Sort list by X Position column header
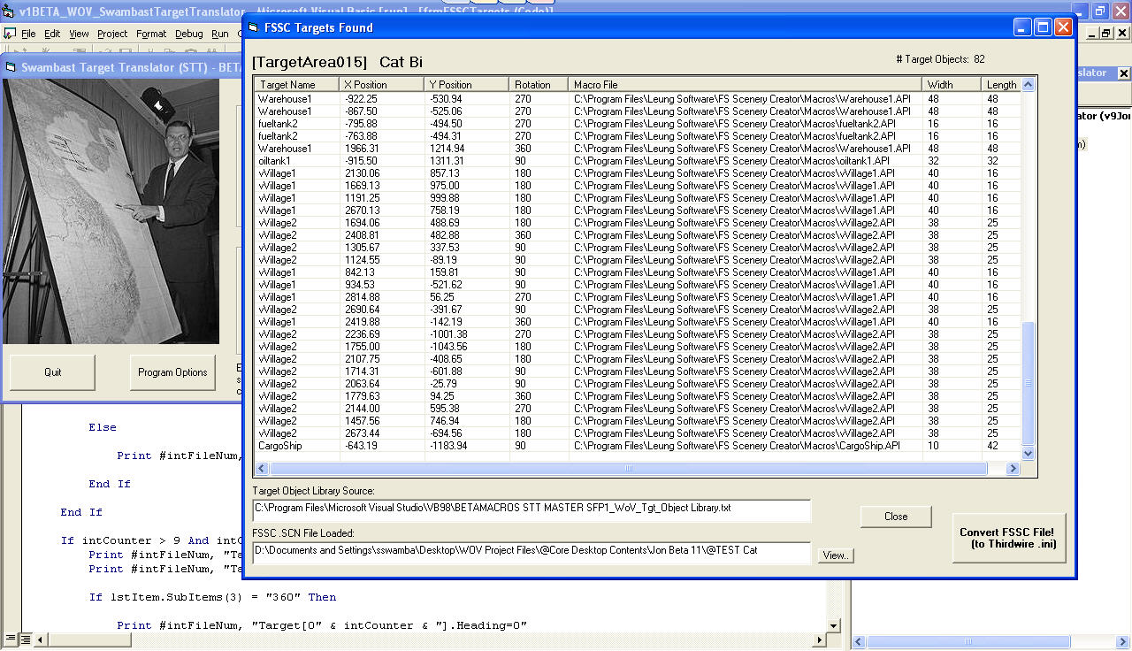This screenshot has width=1132, height=651. [381, 85]
